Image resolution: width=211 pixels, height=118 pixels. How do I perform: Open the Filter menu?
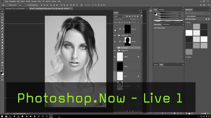(39, 1)
